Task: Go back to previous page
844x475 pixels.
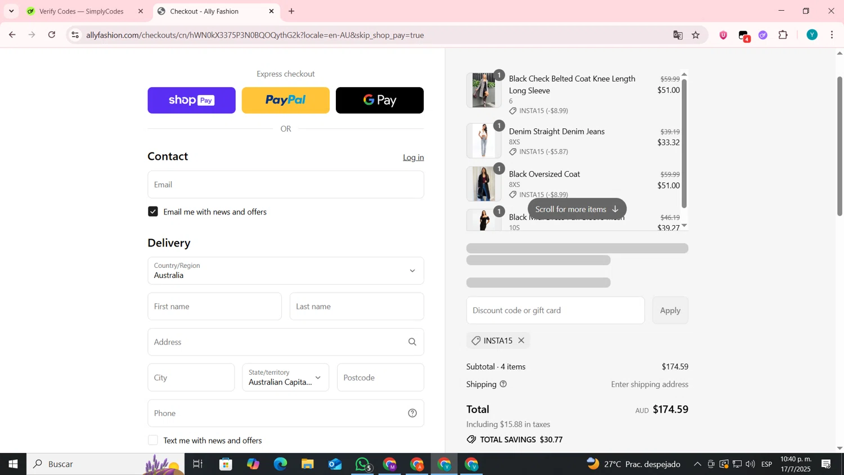Action: pyautogui.click(x=12, y=35)
